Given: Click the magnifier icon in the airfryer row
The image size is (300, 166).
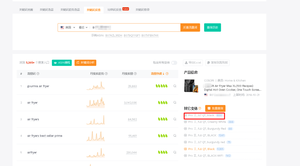Looking at the screenshot, I should click(175, 152).
